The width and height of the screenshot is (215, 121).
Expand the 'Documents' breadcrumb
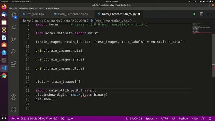click(x=52, y=21)
